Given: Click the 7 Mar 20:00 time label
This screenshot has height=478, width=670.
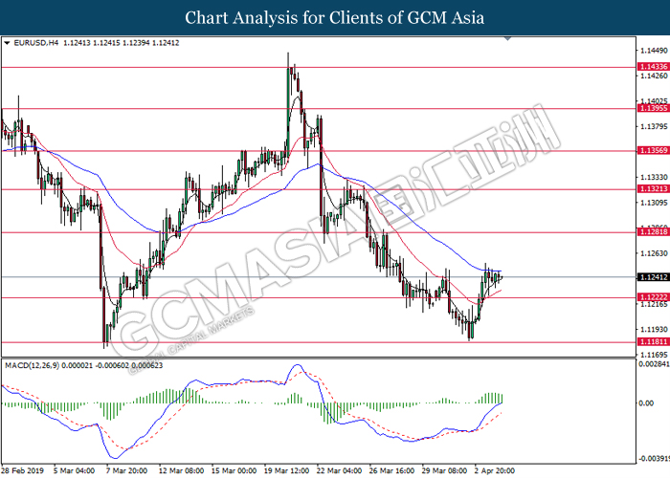Looking at the screenshot, I should coord(127,470).
